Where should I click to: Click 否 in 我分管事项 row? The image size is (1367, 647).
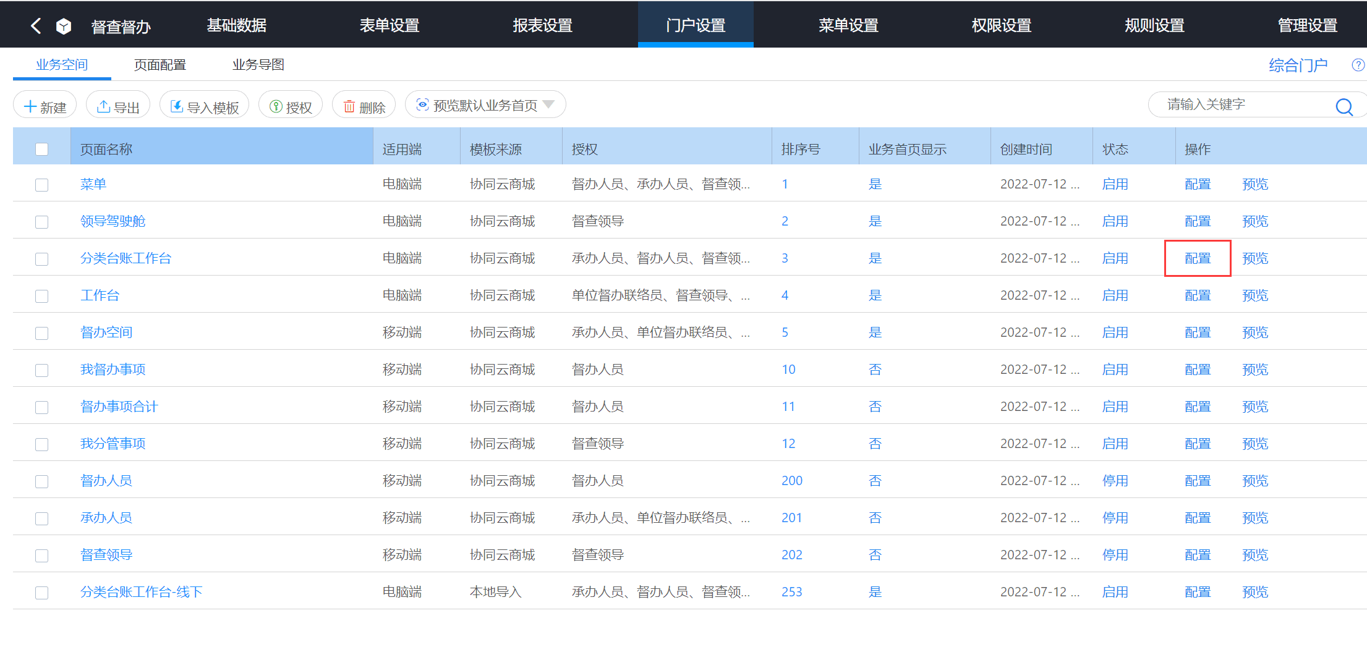pyautogui.click(x=875, y=444)
